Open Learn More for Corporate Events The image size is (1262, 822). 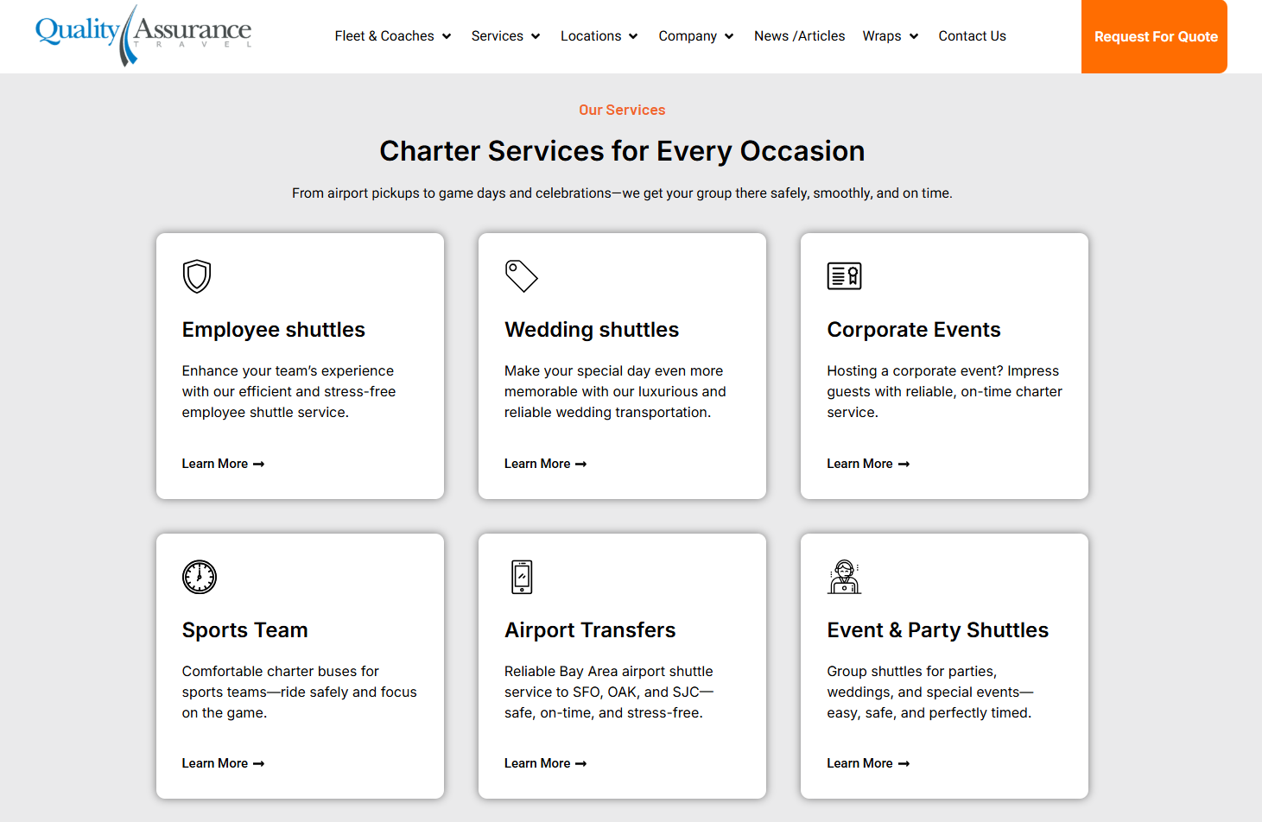click(x=868, y=464)
